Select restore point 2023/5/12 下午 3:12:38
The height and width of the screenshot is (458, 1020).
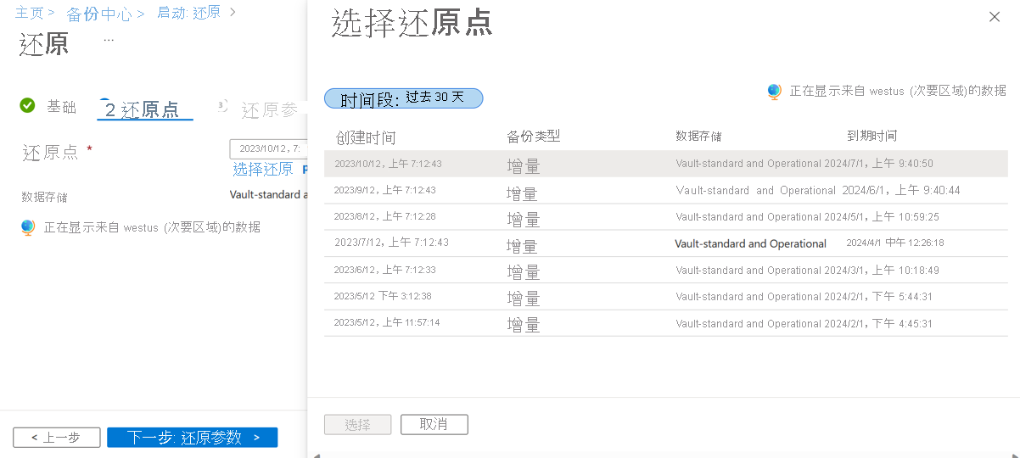point(666,297)
